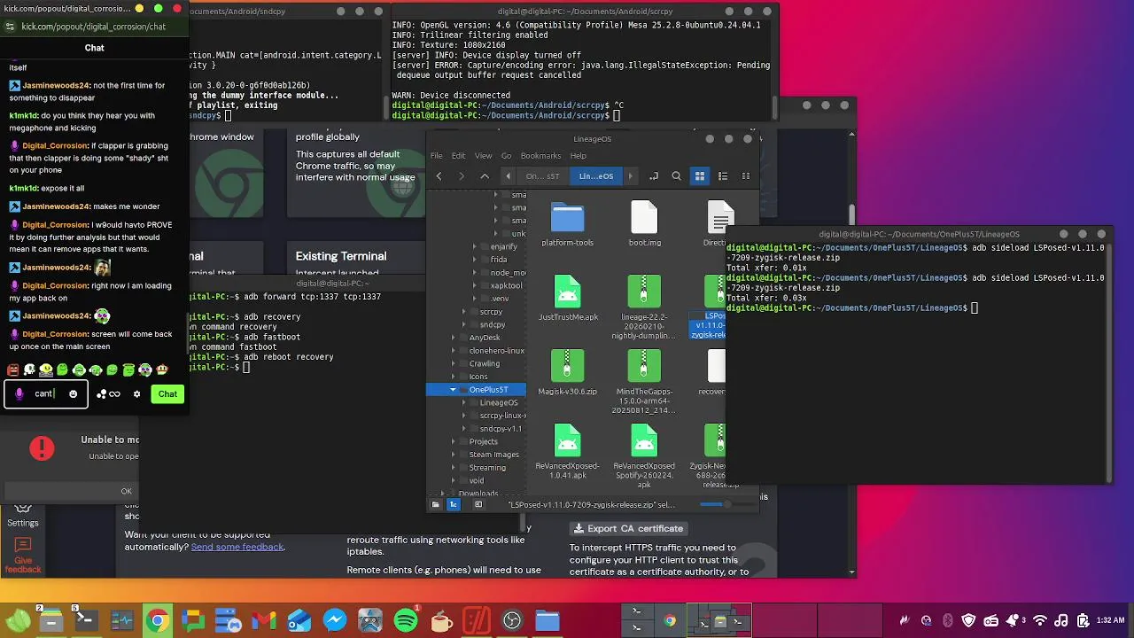Open the Send some feedback link
This screenshot has height=638, width=1134.
237,547
